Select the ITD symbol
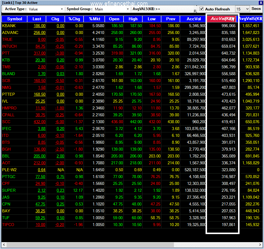264x249 pixels. tap(5, 135)
